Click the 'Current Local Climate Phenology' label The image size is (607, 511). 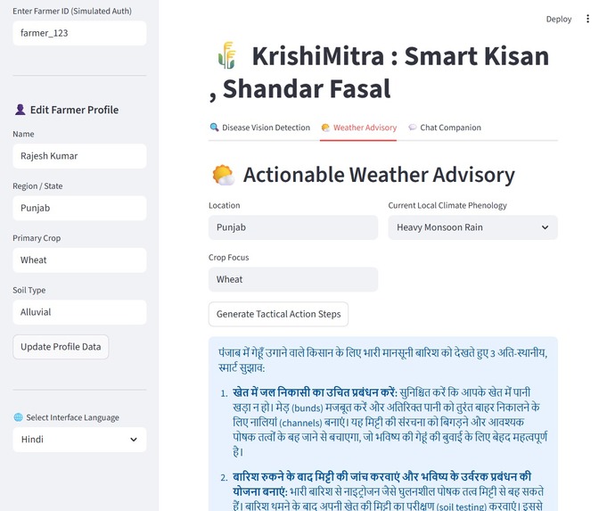point(447,205)
